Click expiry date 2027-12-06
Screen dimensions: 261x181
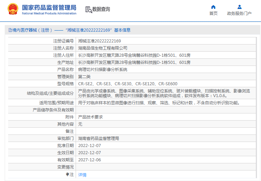point(90,160)
